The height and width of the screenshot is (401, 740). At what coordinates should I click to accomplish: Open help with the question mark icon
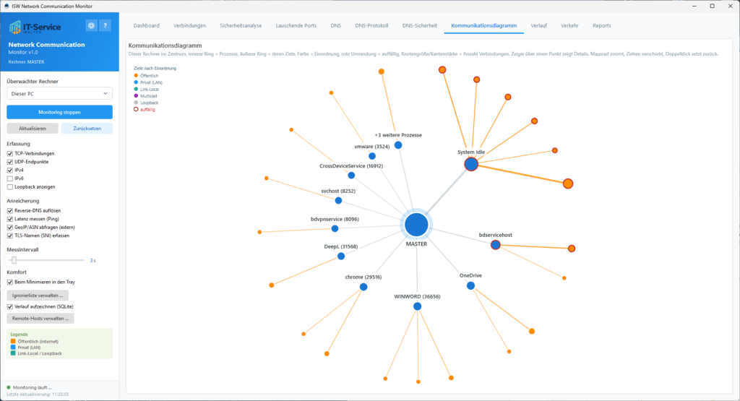(x=106, y=26)
